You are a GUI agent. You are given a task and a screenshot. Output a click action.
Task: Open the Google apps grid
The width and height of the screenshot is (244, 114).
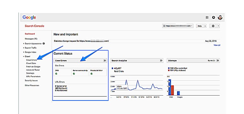click(x=207, y=18)
